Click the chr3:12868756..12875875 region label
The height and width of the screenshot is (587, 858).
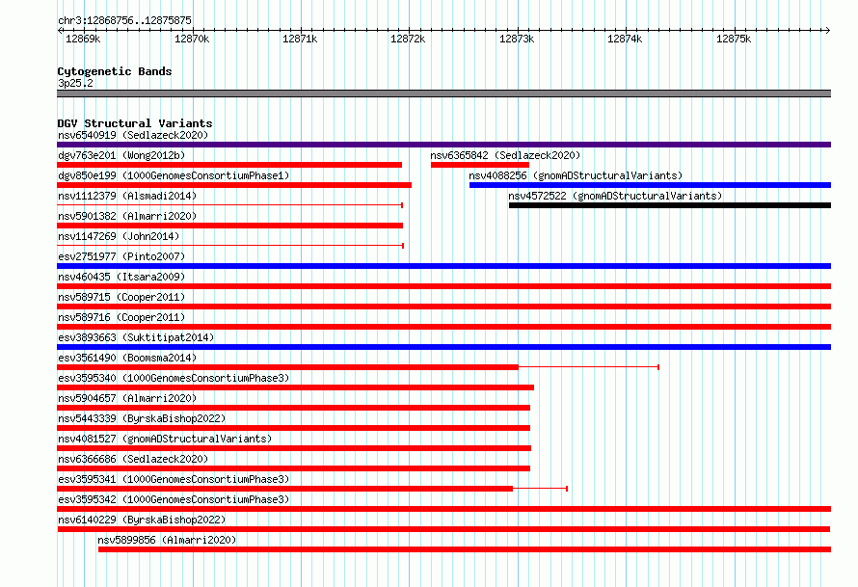(x=124, y=21)
